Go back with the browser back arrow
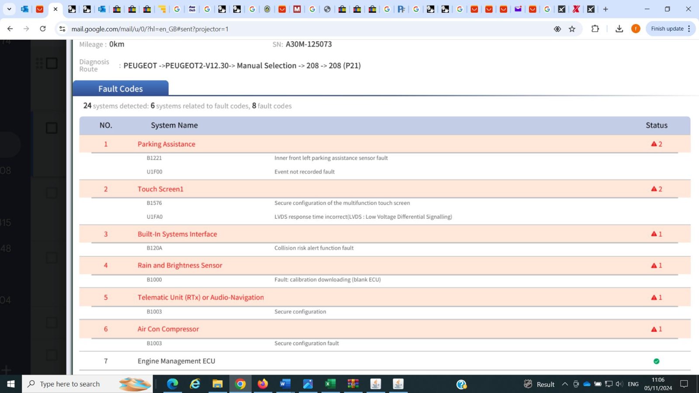699x393 pixels. coord(10,29)
